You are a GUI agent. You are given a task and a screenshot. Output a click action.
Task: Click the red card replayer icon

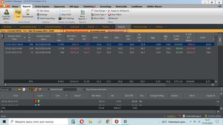point(24,89)
